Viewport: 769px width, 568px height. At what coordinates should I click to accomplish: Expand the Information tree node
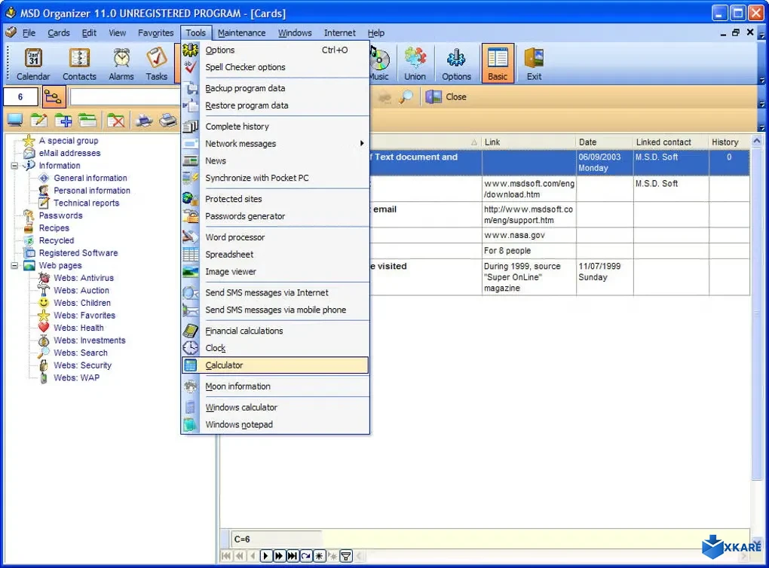15,165
